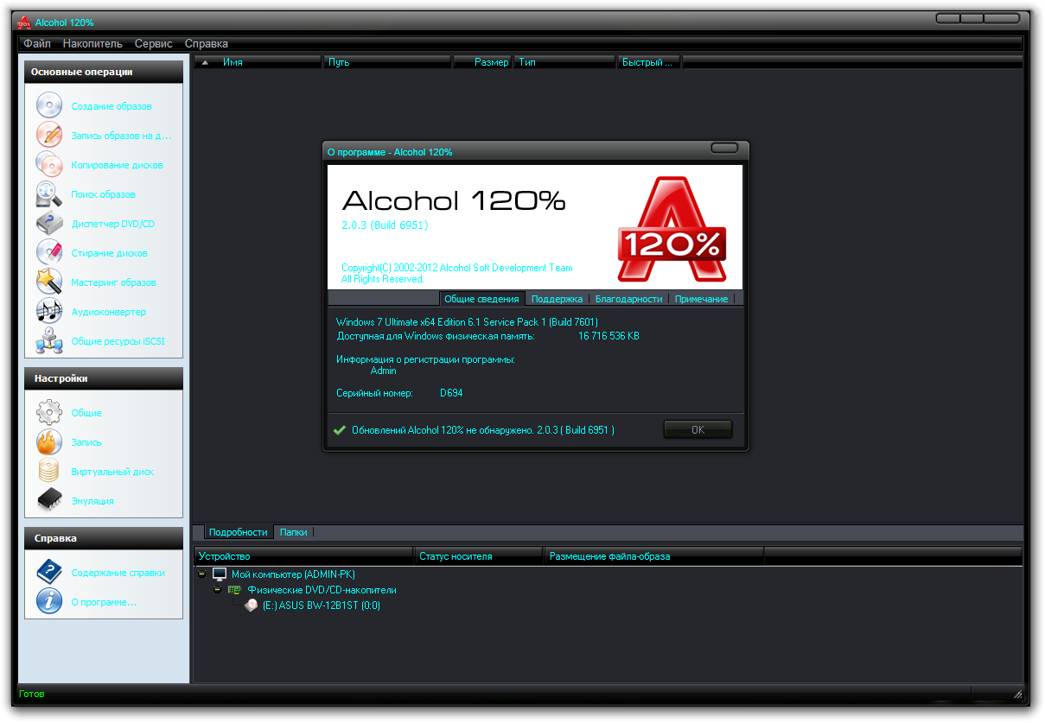Open the Содержание справки link

(x=118, y=572)
